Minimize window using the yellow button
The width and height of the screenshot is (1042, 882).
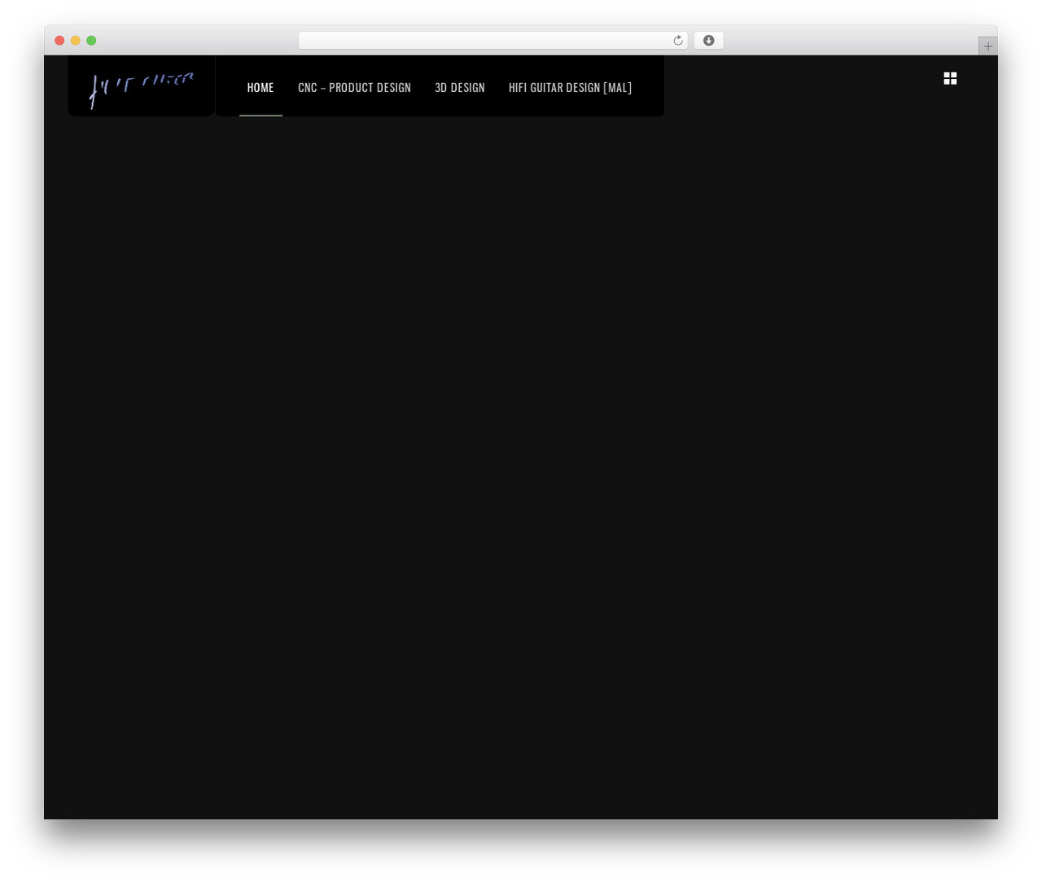click(x=76, y=41)
